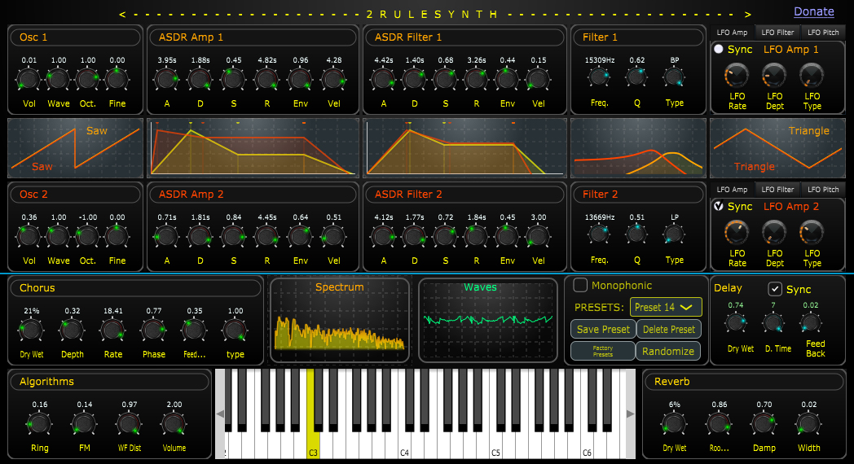Open the Factory Presets button
This screenshot has height=464, width=854.
click(x=603, y=351)
